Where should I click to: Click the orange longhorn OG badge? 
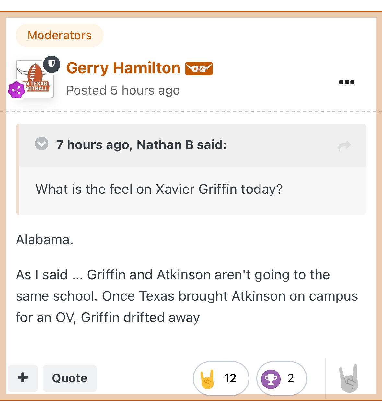(199, 69)
